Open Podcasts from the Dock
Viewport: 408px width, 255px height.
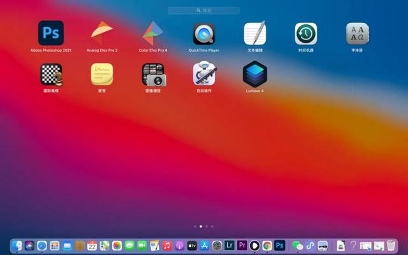pos(179,245)
